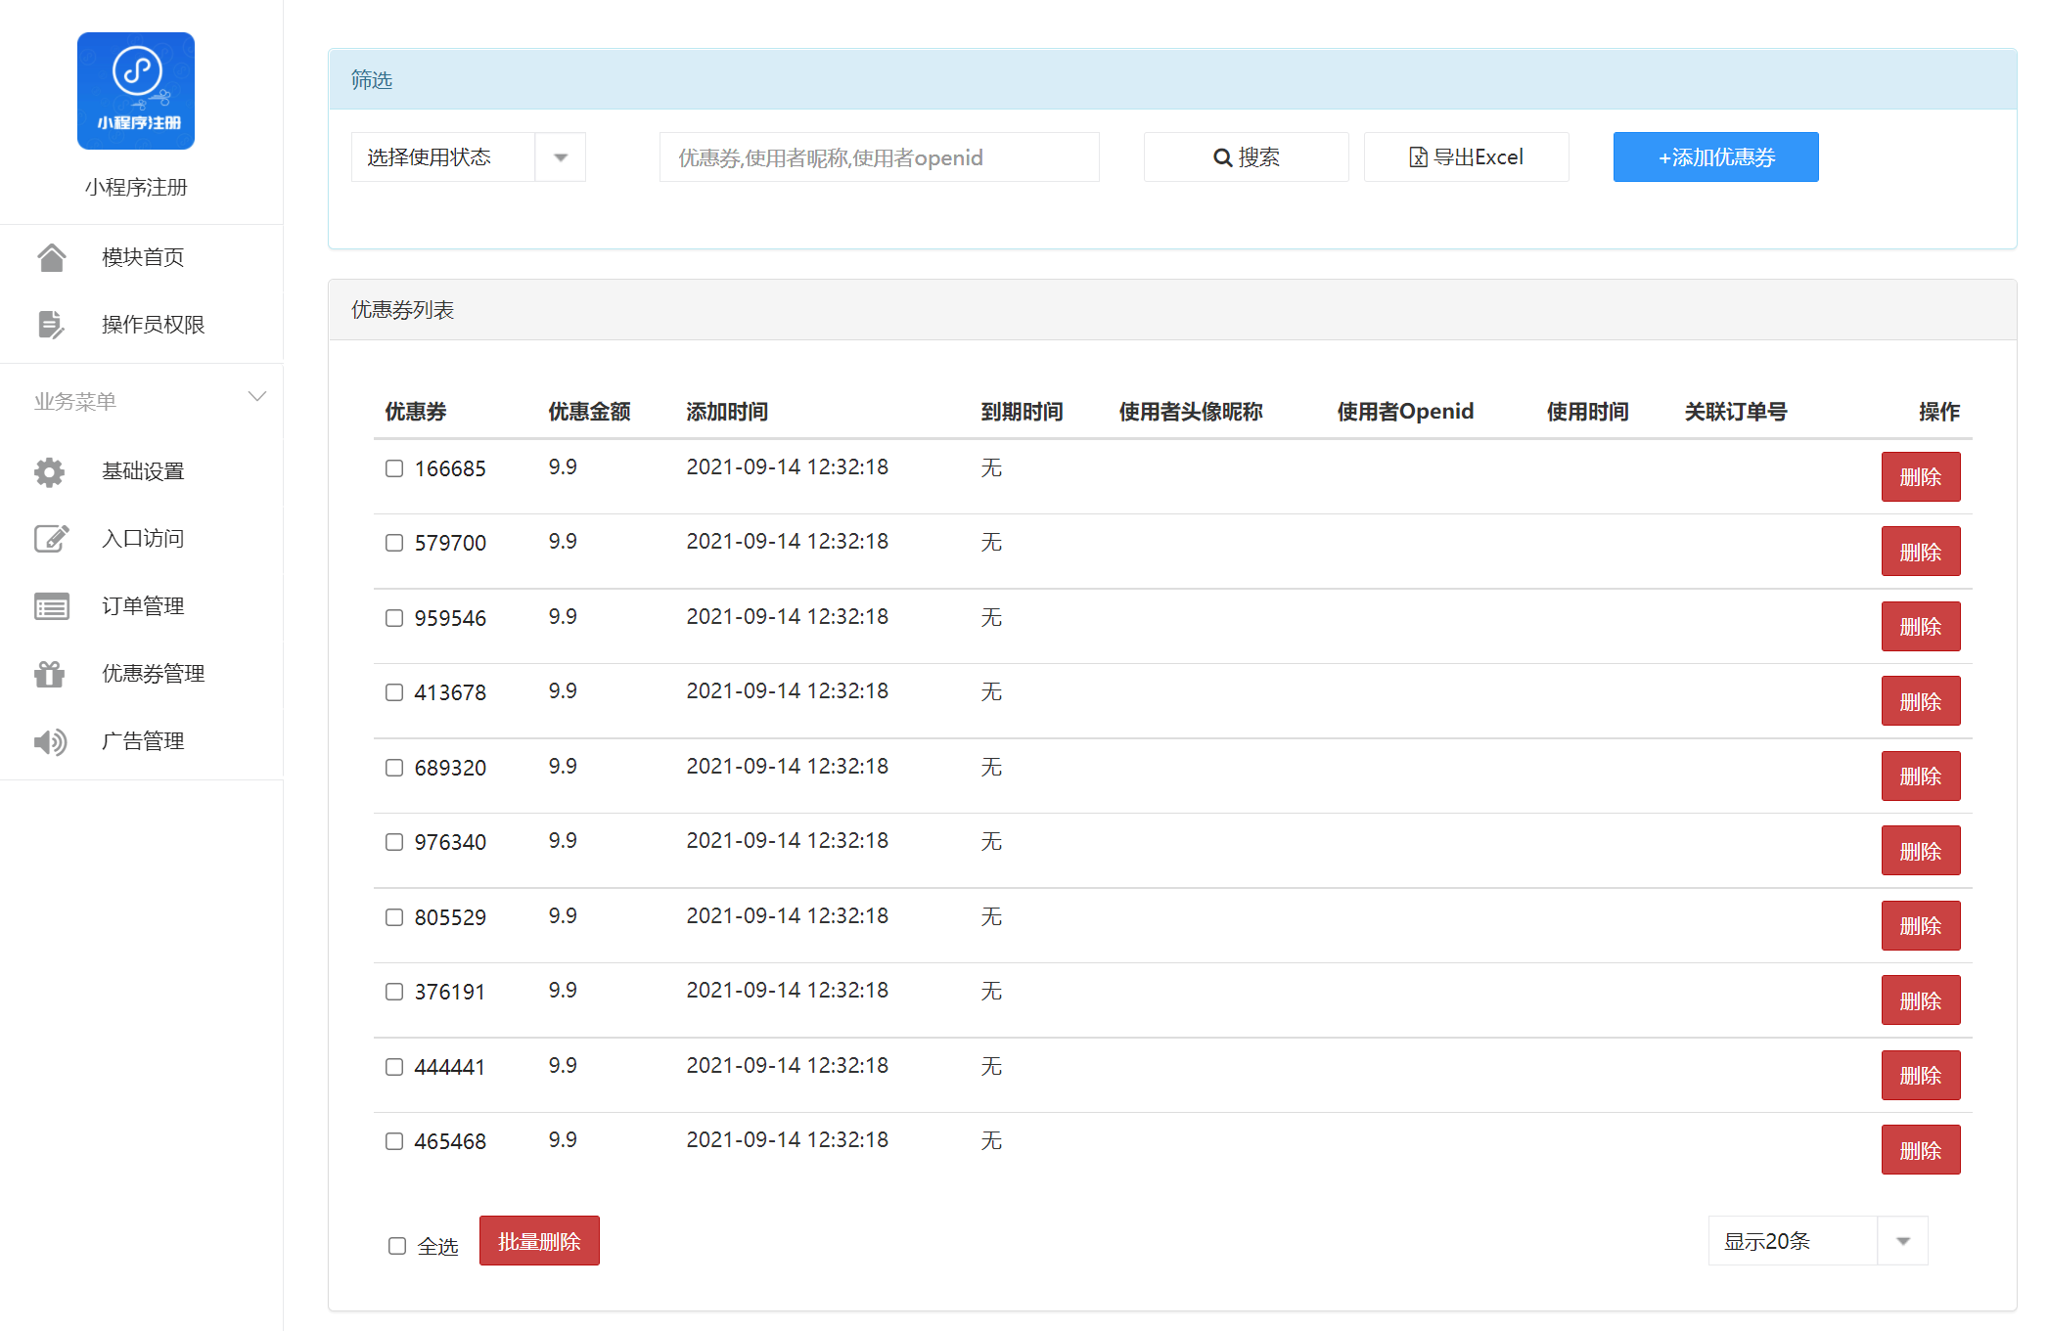The width and height of the screenshot is (2048, 1331).
Task: Check the box for coupon 579700
Action: 394,543
